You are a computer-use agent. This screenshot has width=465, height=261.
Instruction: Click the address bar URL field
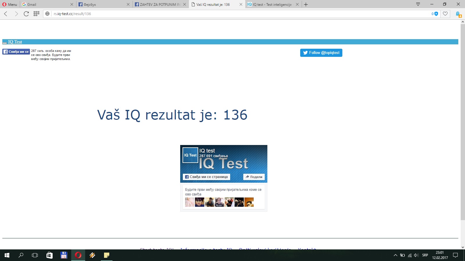(233, 14)
